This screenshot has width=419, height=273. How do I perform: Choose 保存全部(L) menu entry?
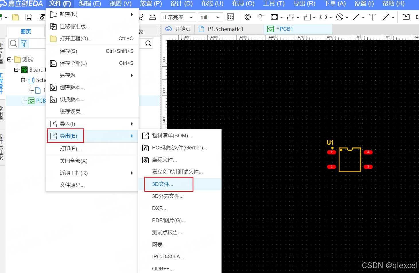click(92, 63)
